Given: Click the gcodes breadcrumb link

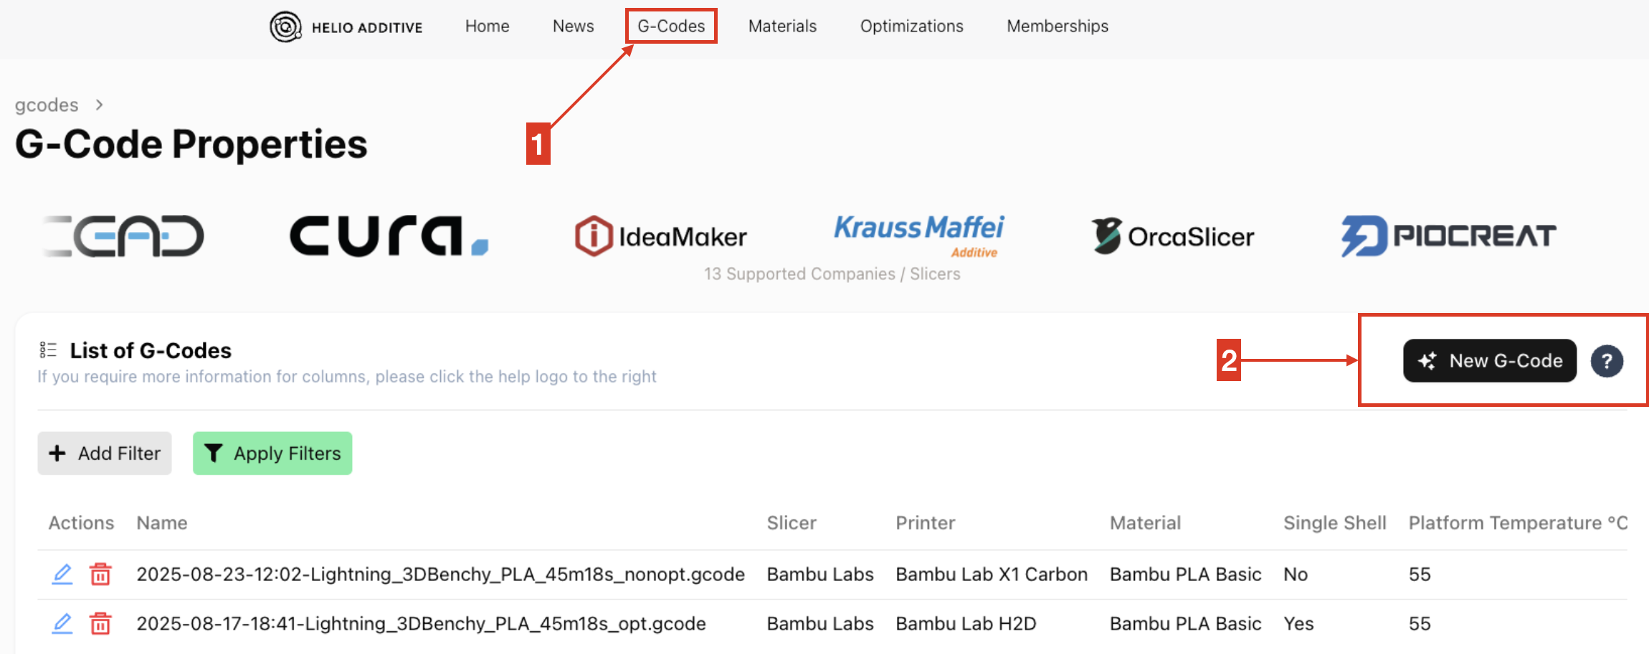Looking at the screenshot, I should click(47, 105).
